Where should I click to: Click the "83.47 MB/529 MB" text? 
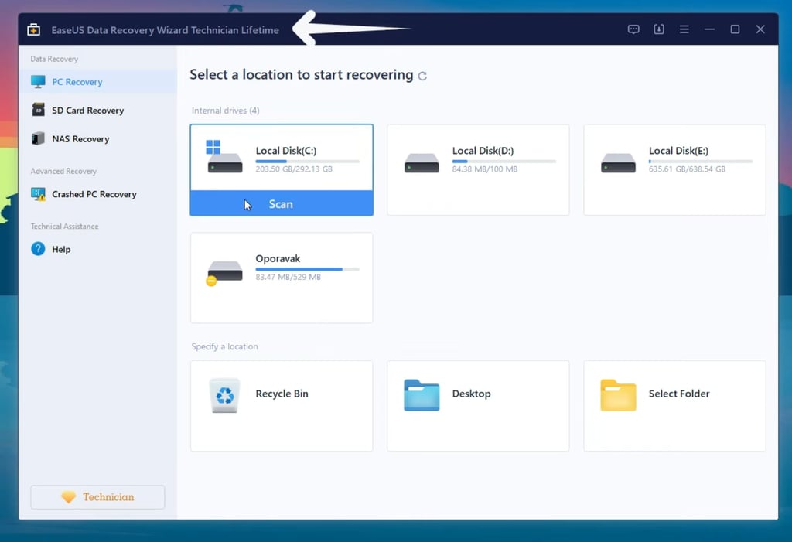coord(288,277)
